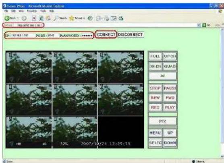Click the Search toolbar button
This screenshot has width=224, height=163.
[60, 18]
